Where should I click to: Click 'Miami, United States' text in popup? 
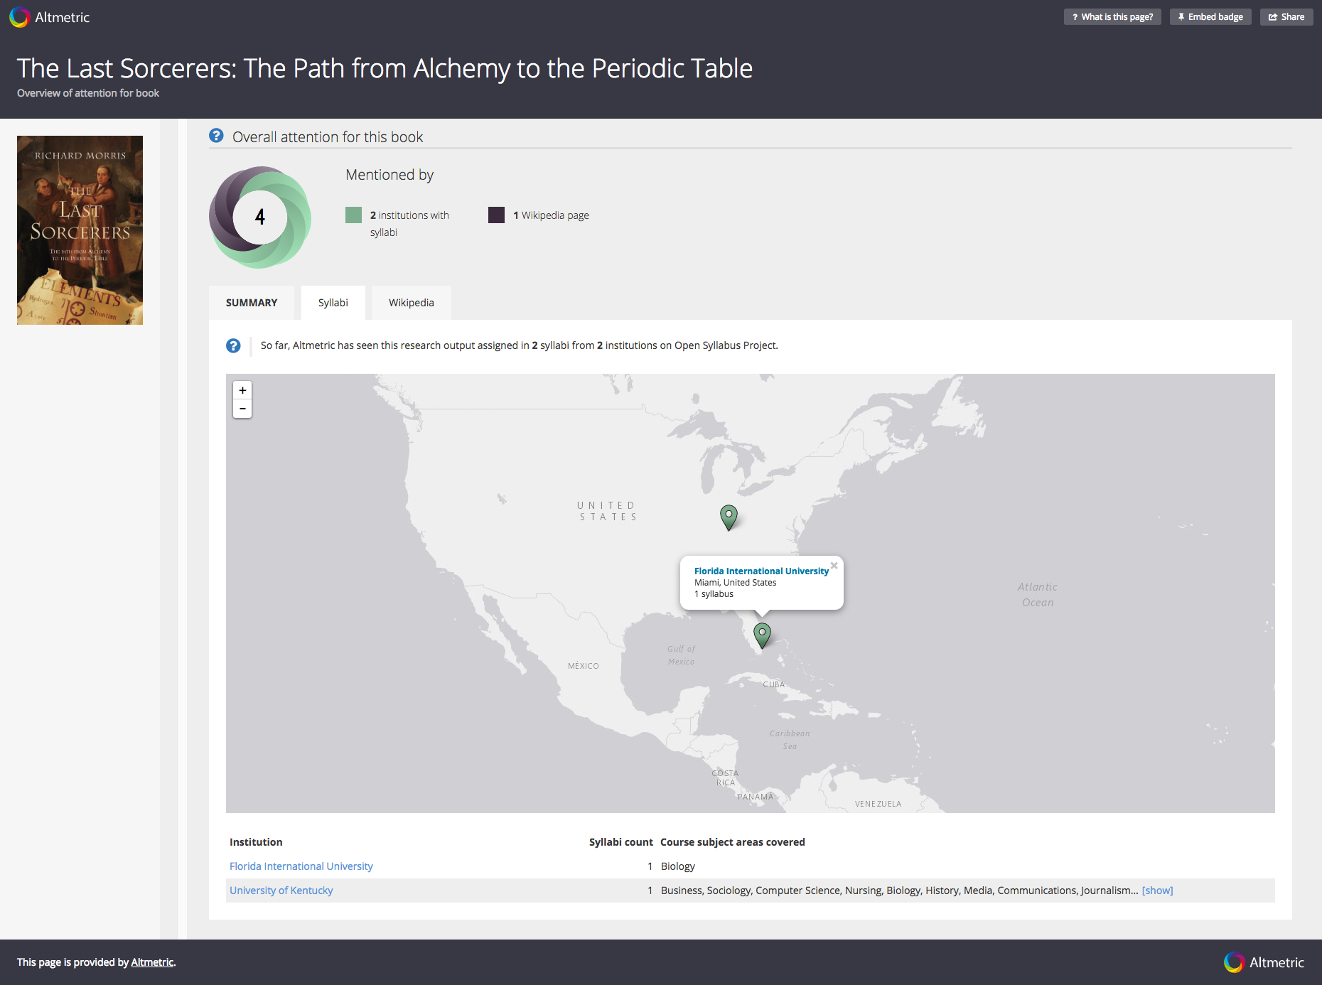point(735,583)
